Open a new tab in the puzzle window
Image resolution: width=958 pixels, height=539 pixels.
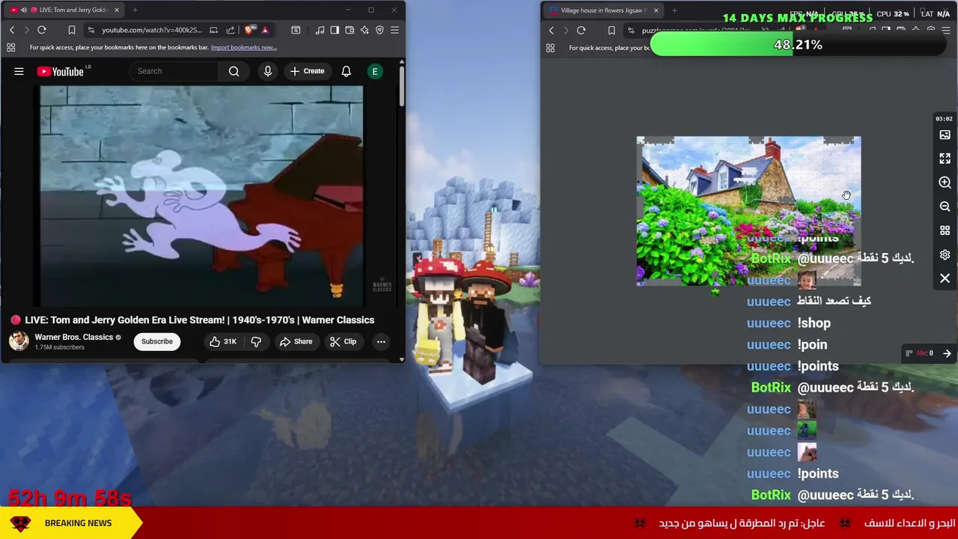coord(674,10)
